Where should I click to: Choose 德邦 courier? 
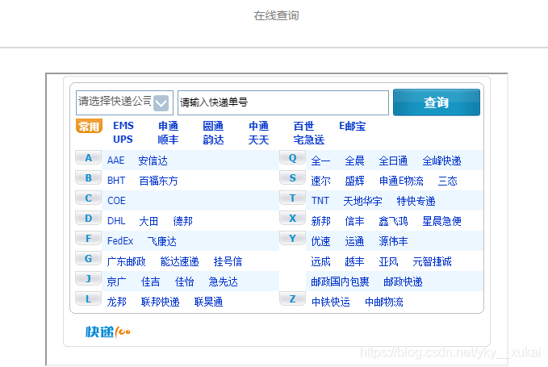[x=182, y=221]
